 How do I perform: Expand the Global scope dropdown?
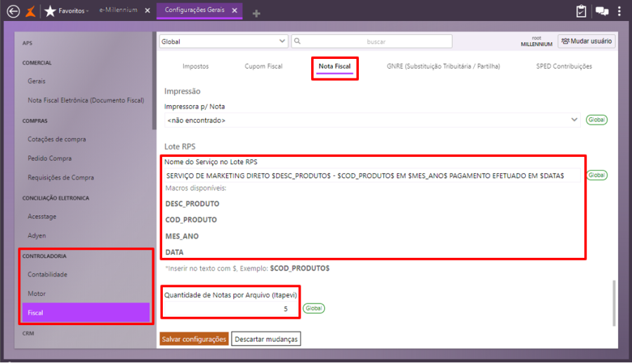coord(224,41)
